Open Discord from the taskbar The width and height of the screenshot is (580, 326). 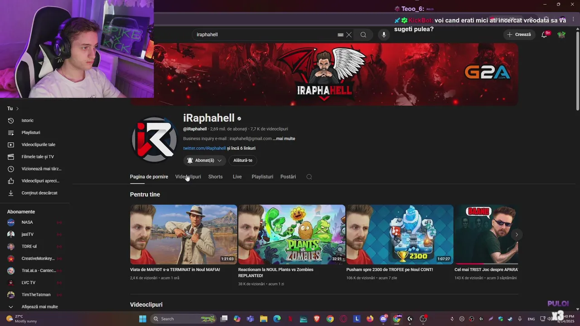[383, 319]
